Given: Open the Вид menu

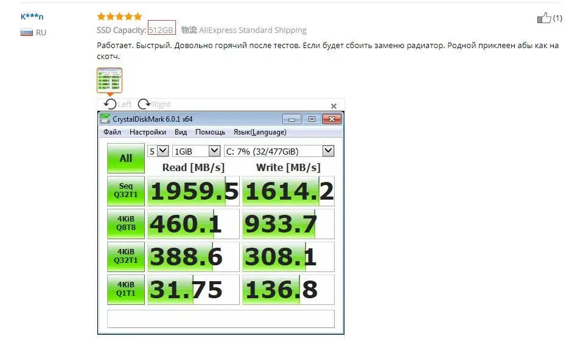Looking at the screenshot, I should 181,132.
